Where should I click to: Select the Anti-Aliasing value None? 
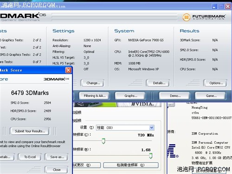click(87, 46)
